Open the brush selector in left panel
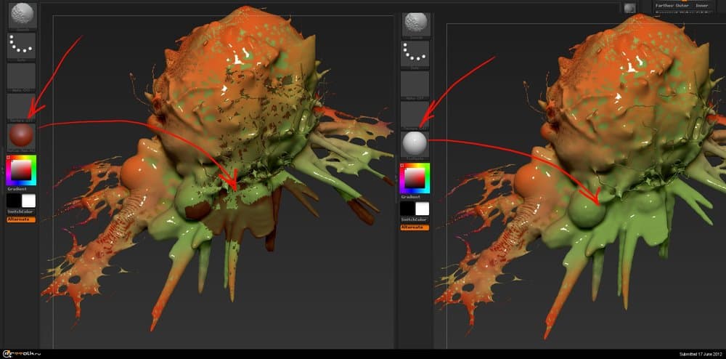The height and width of the screenshot is (359, 726). 22,15
